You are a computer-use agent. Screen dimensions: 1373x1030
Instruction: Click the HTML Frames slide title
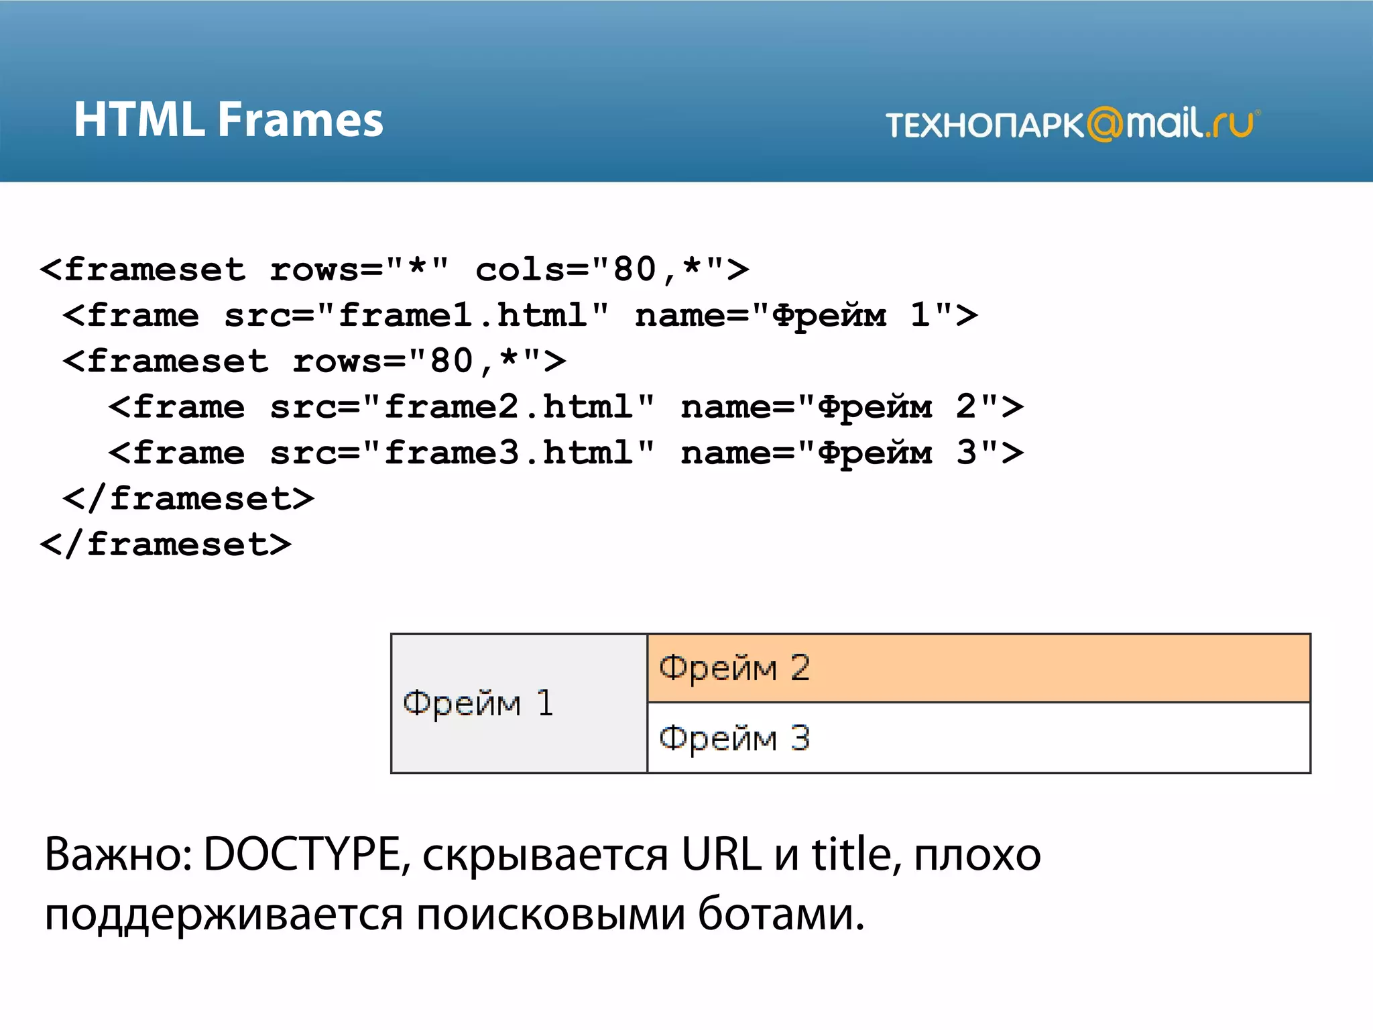tap(229, 120)
